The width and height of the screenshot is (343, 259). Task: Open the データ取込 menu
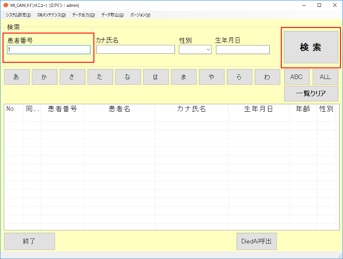tap(112, 15)
